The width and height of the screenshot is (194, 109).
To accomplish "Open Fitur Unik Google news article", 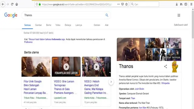I will pyautogui.click(x=36, y=87).
